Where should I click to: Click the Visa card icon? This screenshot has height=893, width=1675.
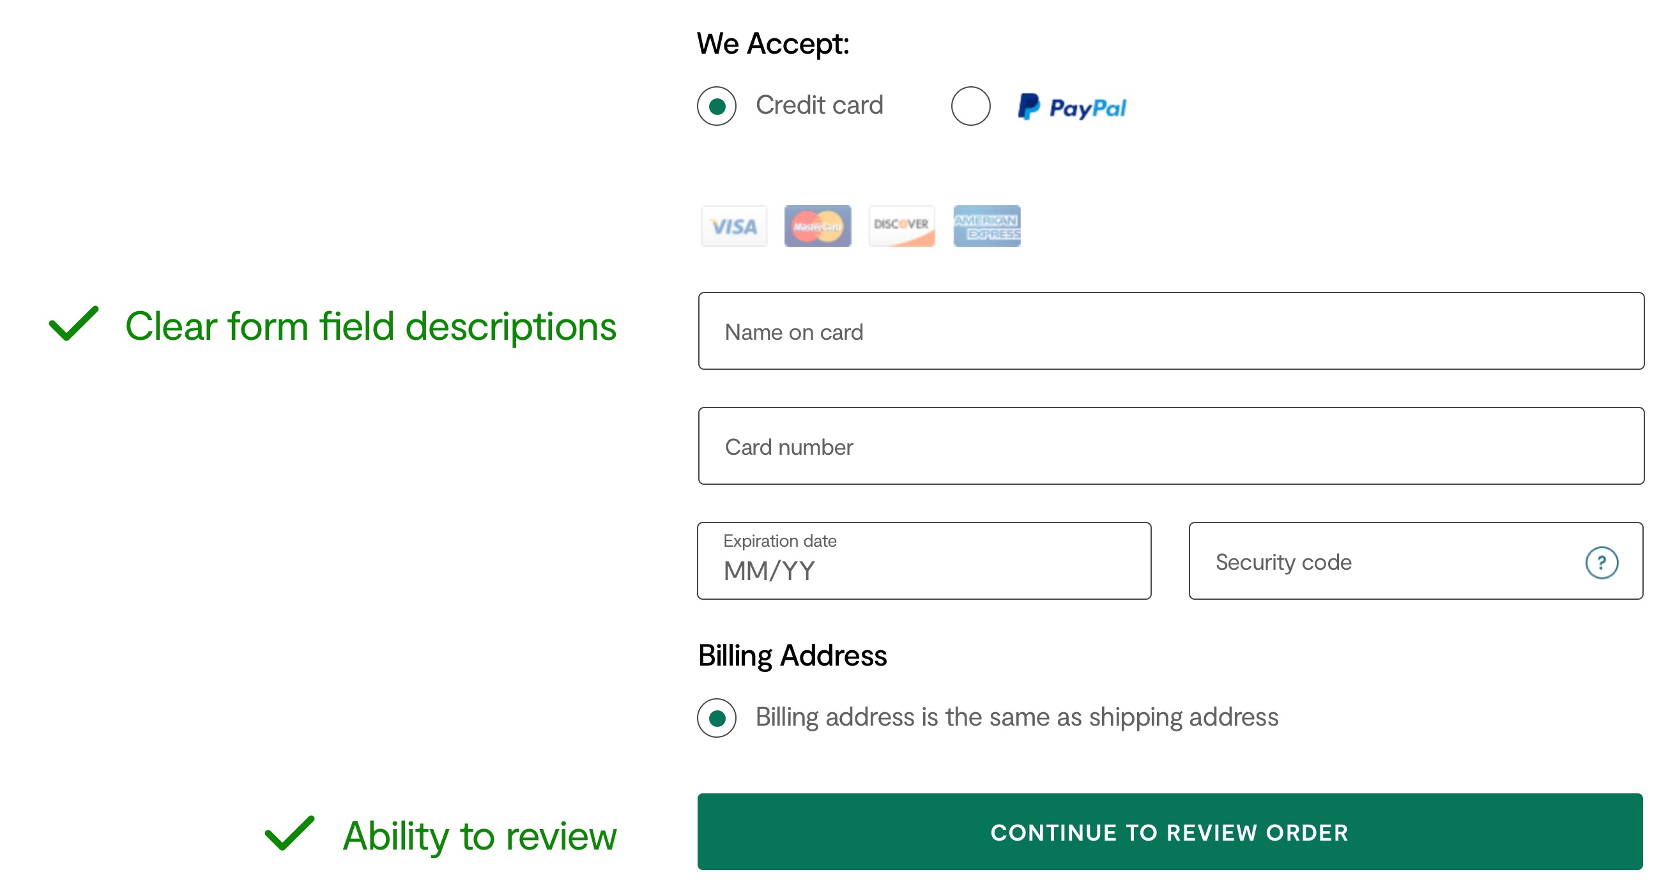pyautogui.click(x=733, y=225)
